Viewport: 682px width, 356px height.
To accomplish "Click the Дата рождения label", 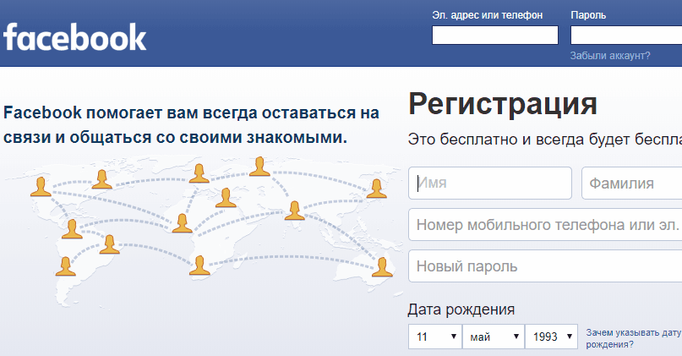I will click(461, 309).
